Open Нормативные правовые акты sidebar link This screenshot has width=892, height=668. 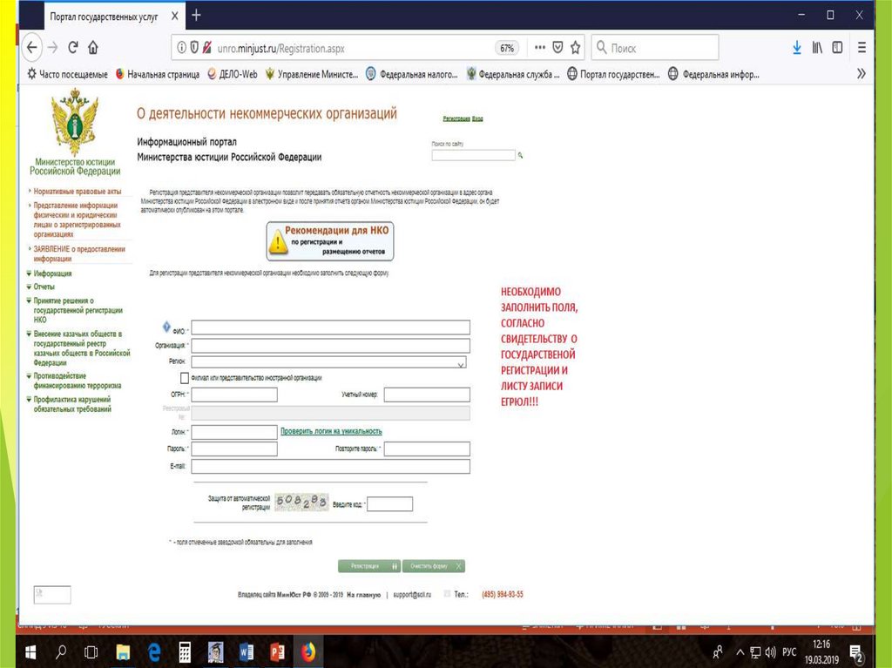78,192
